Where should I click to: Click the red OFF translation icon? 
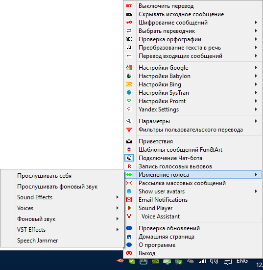129,6
